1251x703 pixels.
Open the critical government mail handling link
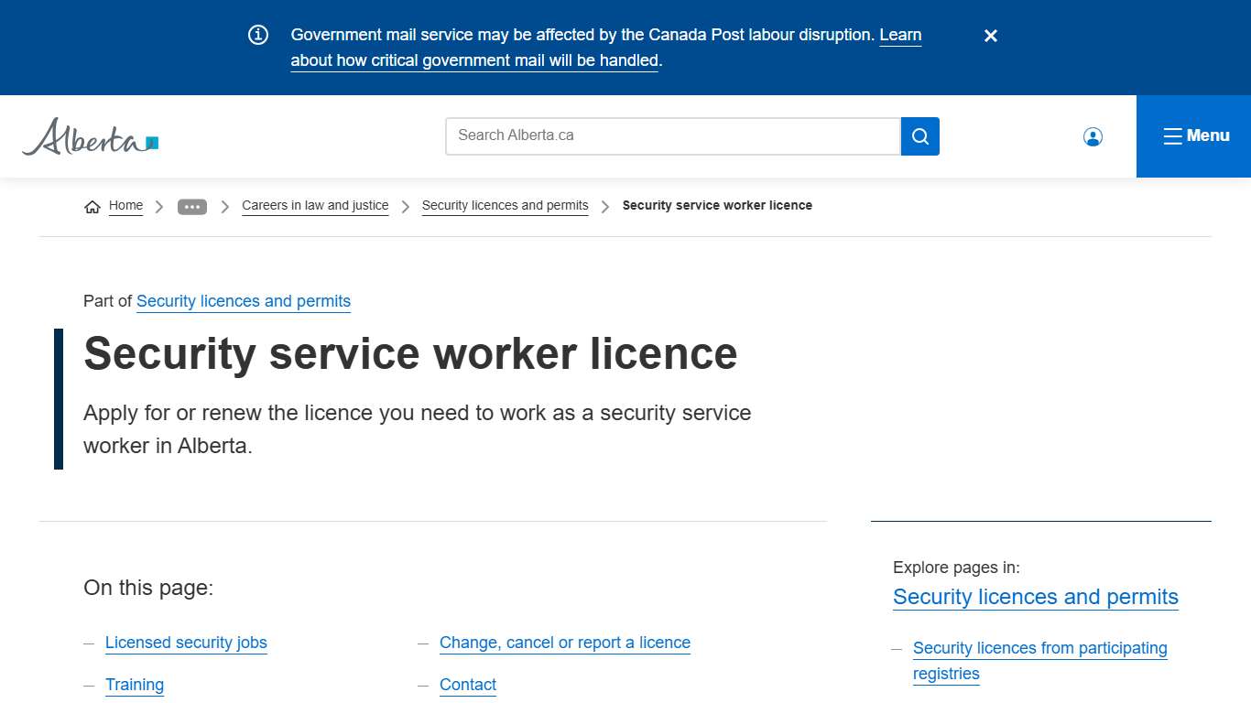click(475, 60)
